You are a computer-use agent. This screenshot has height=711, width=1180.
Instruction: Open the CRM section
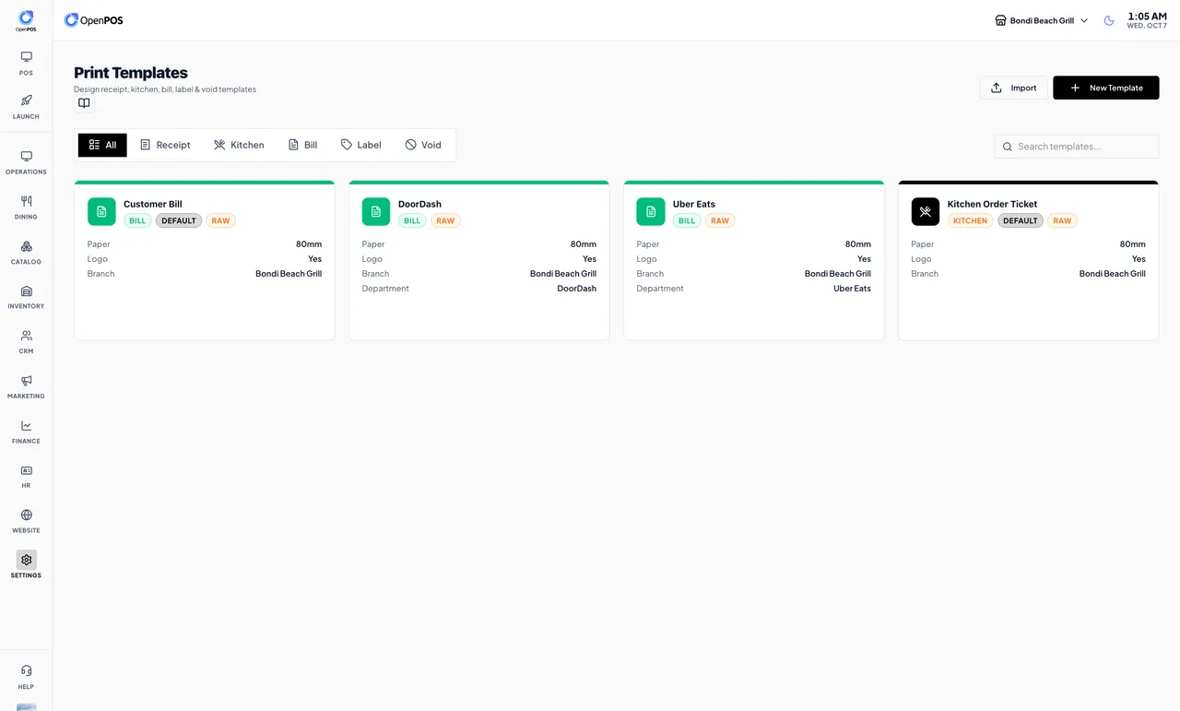coord(26,342)
